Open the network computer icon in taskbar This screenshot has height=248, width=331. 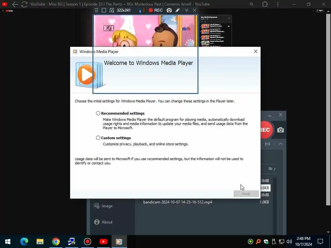tap(71, 242)
